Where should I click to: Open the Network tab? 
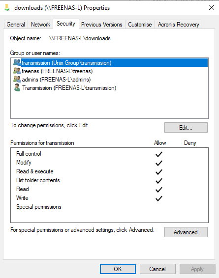tap(40, 25)
